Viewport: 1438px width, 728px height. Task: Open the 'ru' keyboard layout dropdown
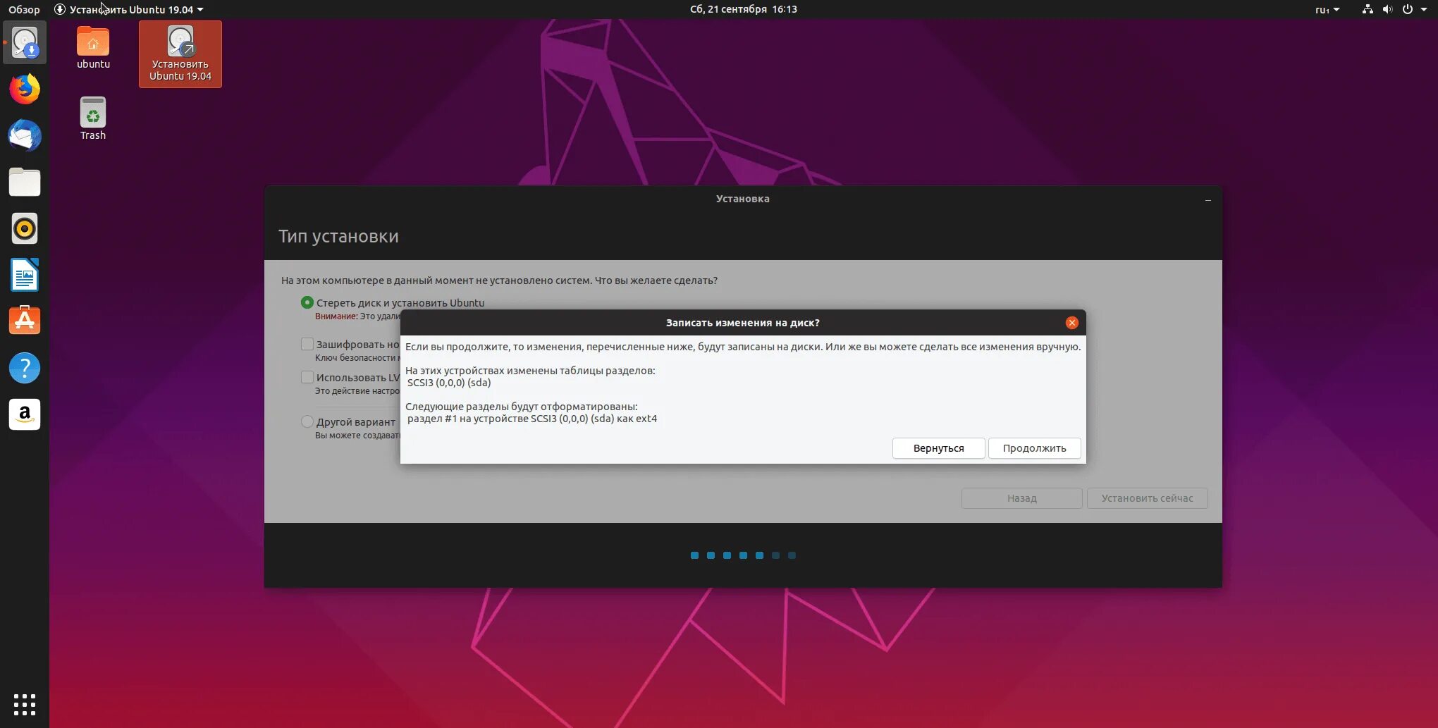click(1327, 9)
